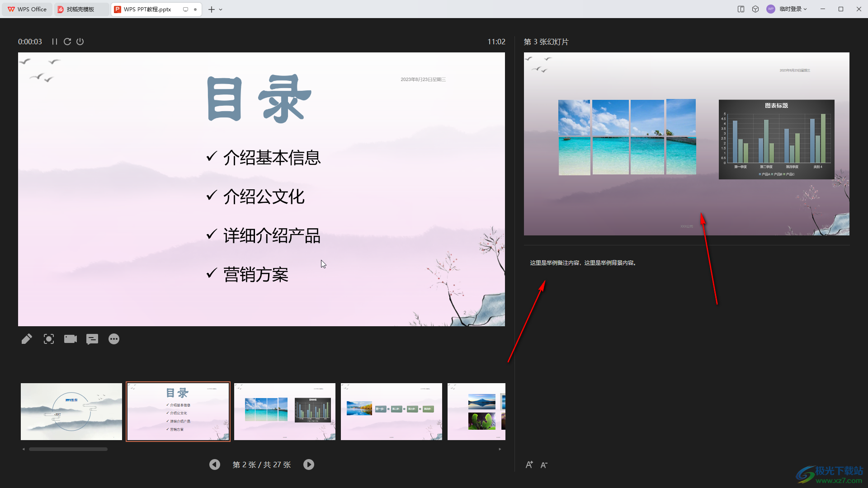Go to the previous slide

tap(215, 465)
